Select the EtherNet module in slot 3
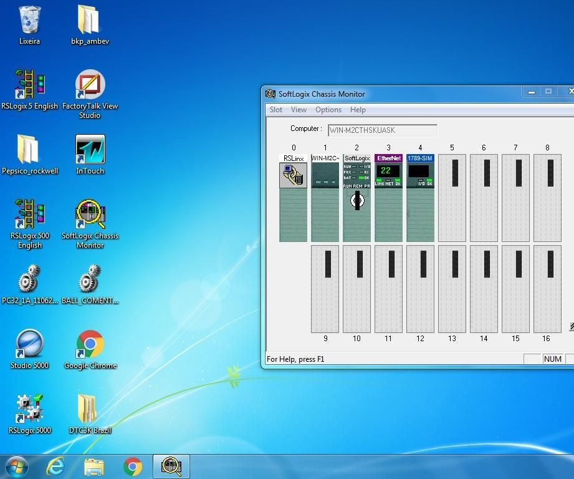Screen dimensions: 574x479 [x=388, y=198]
